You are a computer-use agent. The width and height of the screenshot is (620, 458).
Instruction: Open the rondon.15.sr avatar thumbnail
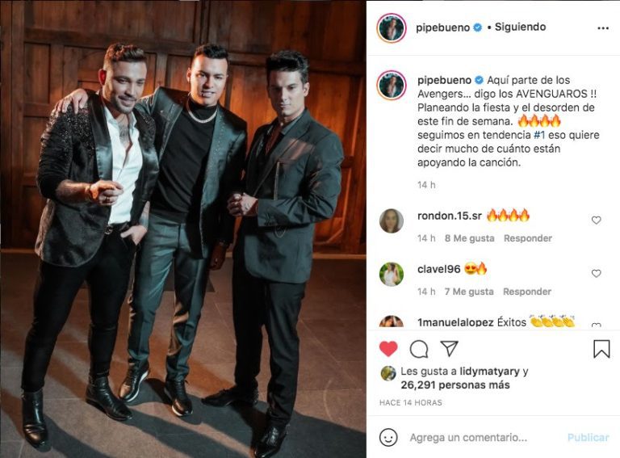pyautogui.click(x=392, y=221)
